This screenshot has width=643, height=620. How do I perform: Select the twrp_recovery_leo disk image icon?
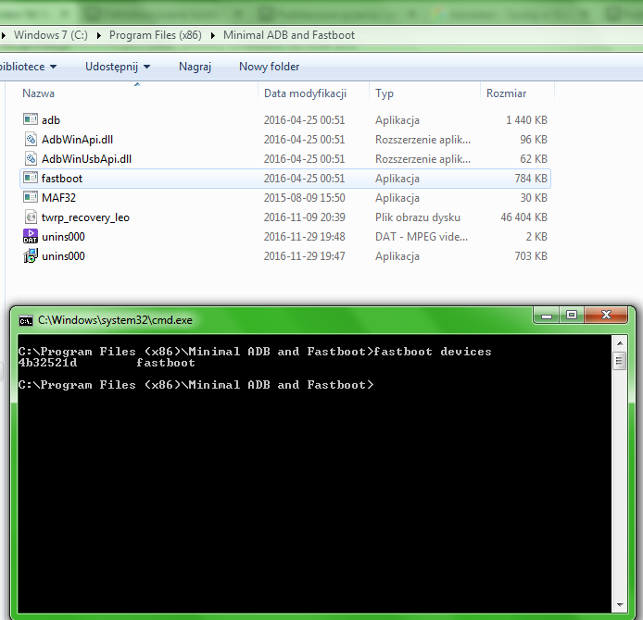30,217
